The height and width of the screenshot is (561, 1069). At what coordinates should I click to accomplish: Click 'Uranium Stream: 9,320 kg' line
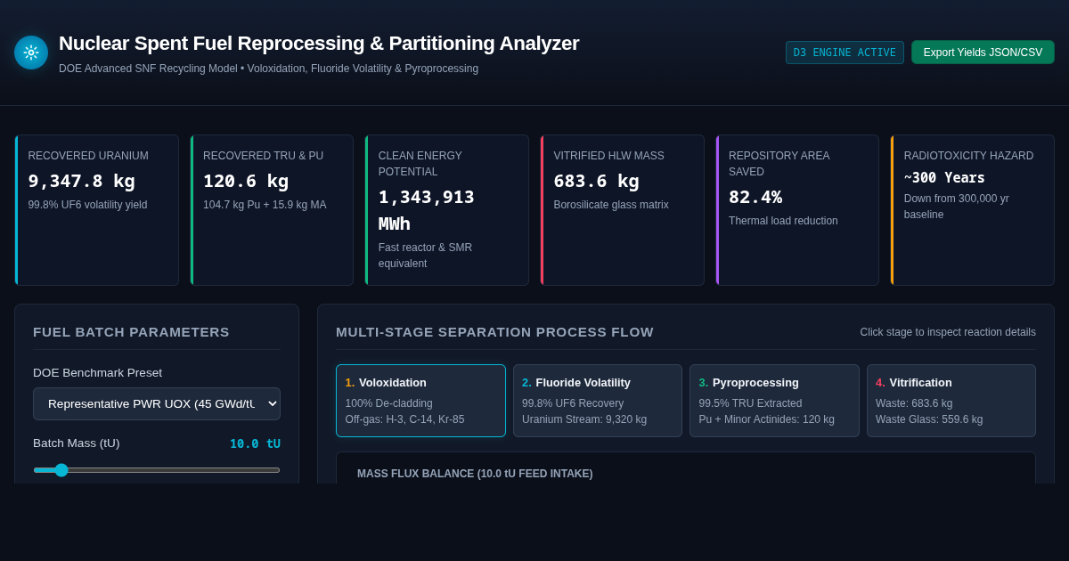[584, 419]
